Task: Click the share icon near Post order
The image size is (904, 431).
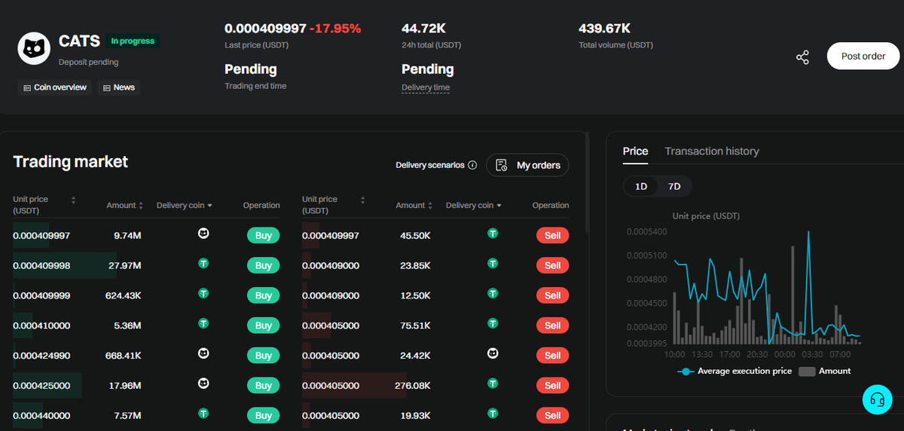Action: pos(802,57)
